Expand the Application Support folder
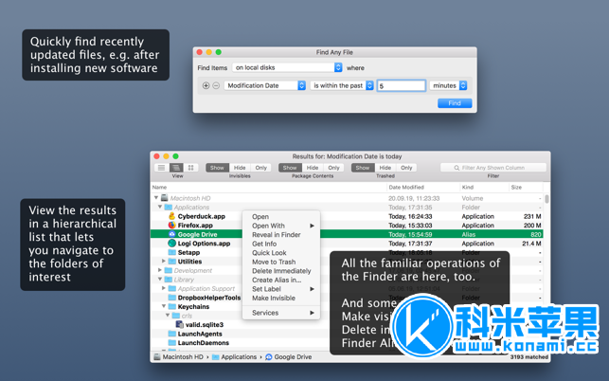This screenshot has width=609, height=381. click(x=164, y=288)
